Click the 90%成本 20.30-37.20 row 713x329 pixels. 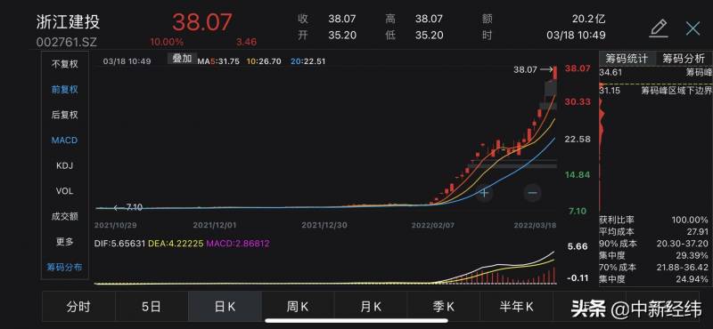(654, 244)
